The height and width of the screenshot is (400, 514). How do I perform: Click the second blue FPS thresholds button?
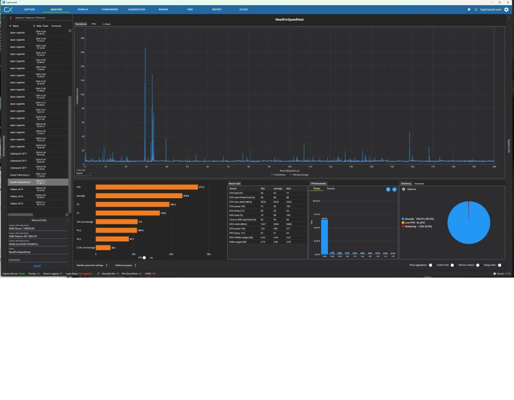coord(394,189)
